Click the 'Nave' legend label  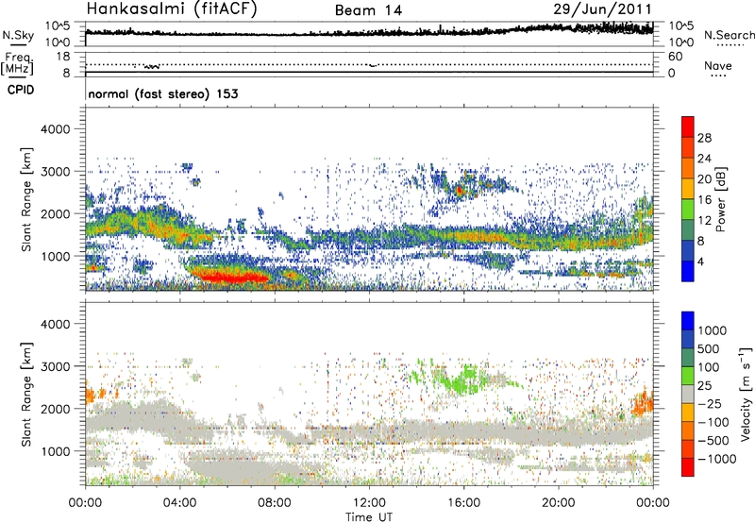click(718, 65)
